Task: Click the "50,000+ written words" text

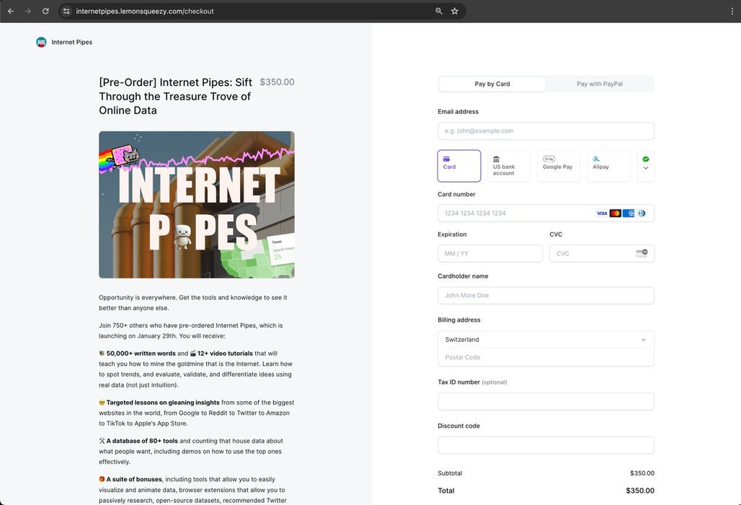Action: (141, 353)
